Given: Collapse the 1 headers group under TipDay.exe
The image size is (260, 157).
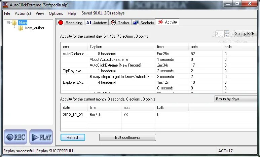Looking at the screenshot, I should [x=115, y=71].
